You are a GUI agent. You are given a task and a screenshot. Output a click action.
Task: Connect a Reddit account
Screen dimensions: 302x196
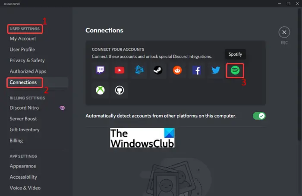[x=177, y=70]
